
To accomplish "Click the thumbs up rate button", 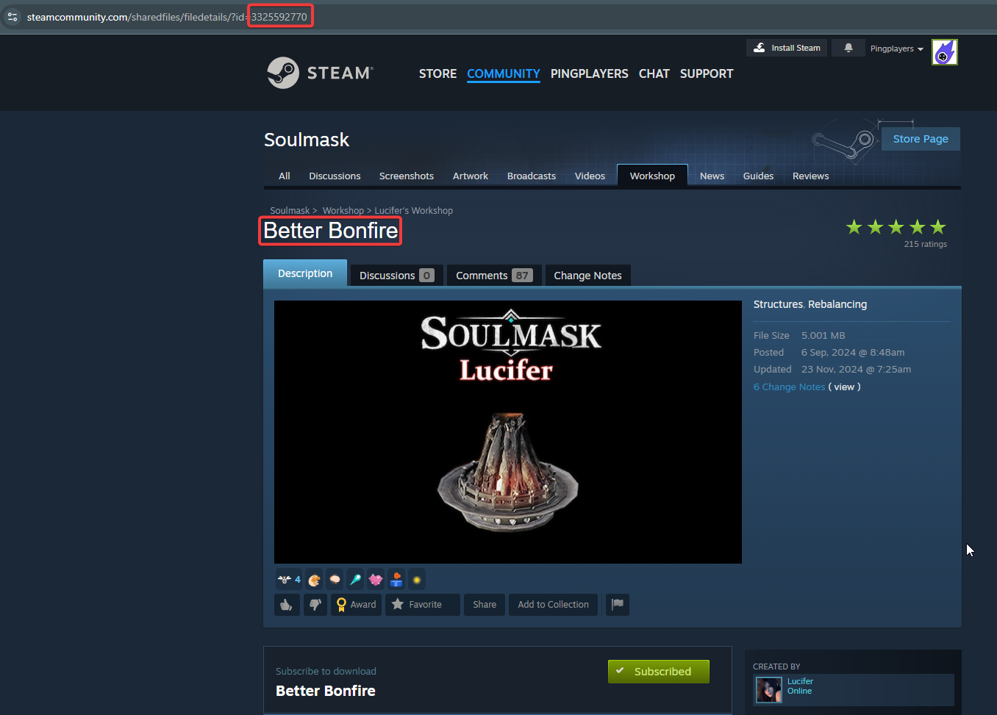I will click(x=287, y=605).
